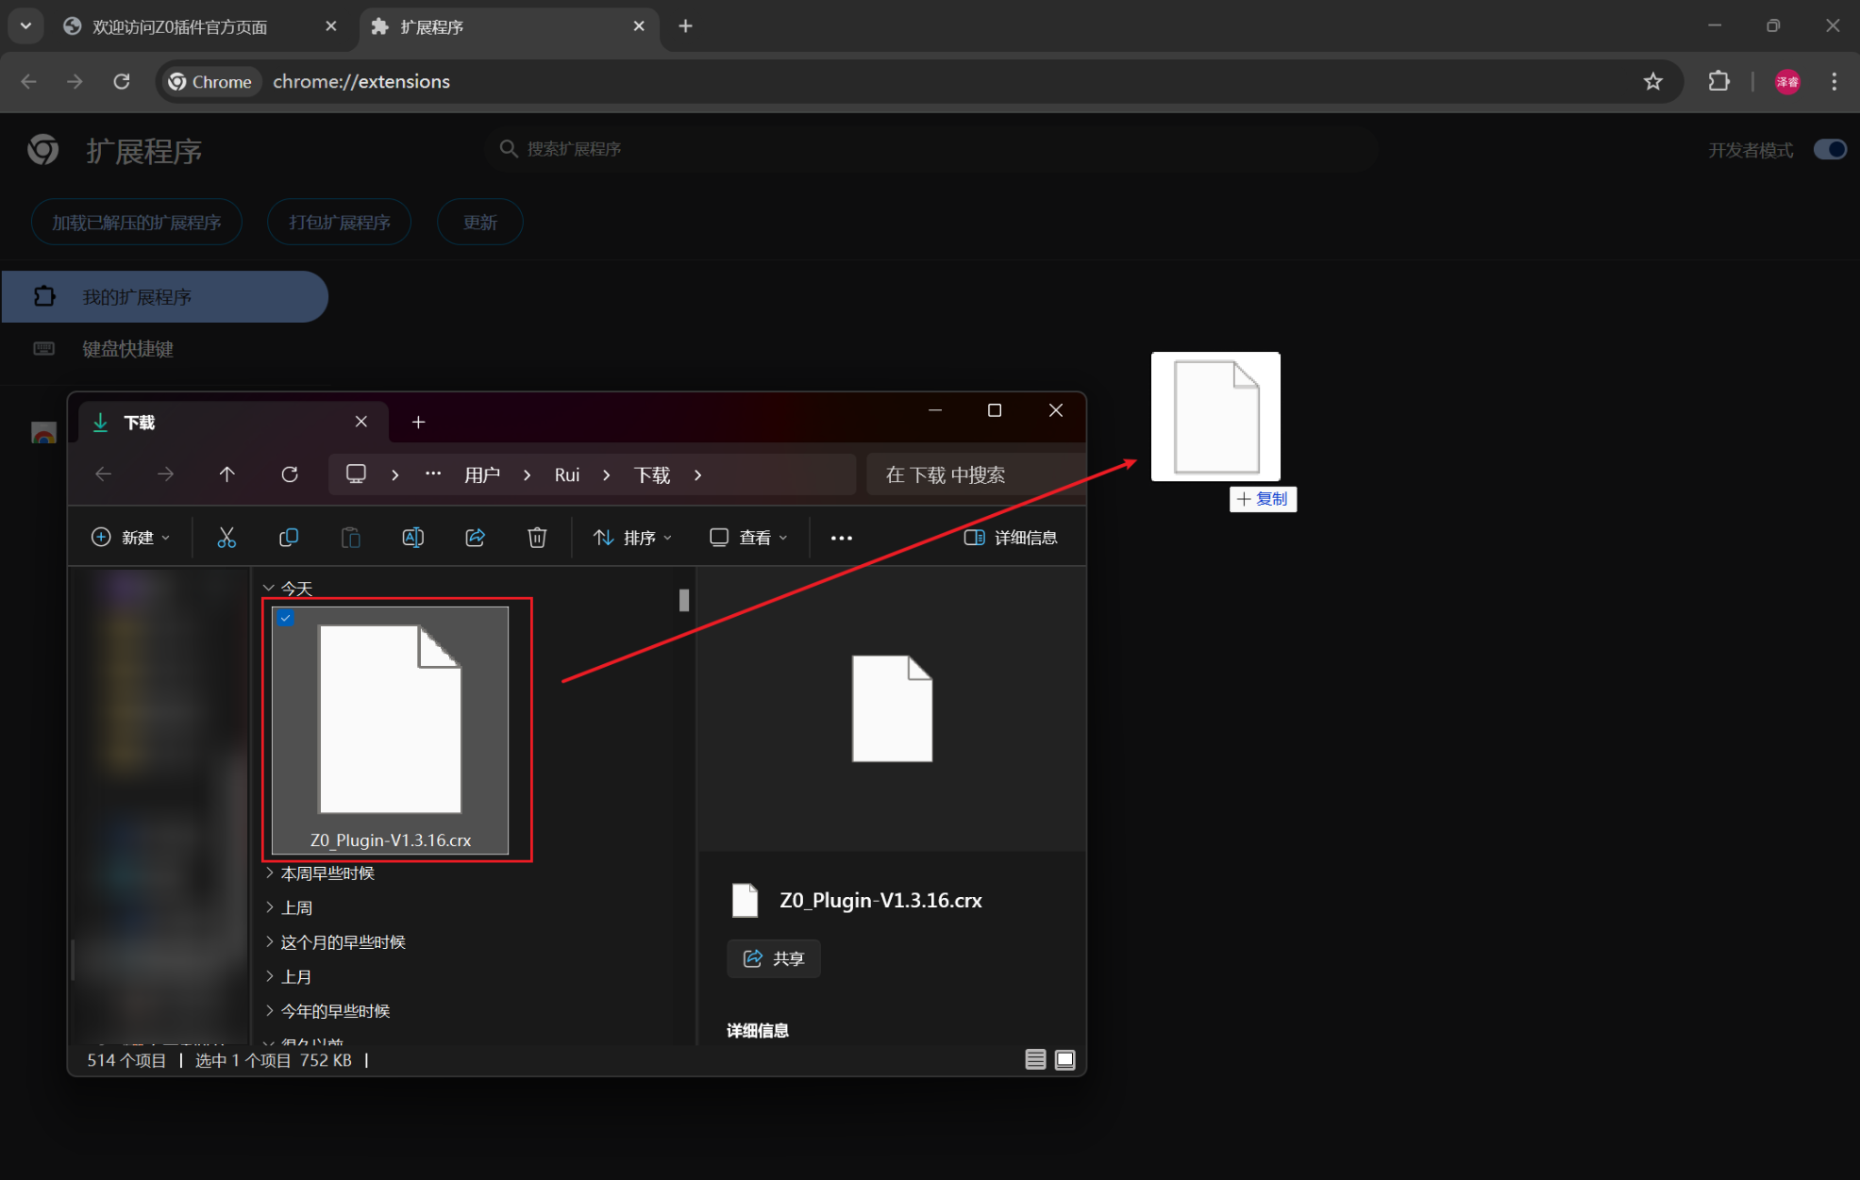Click the copy icon in Explorer toolbar

coord(289,538)
